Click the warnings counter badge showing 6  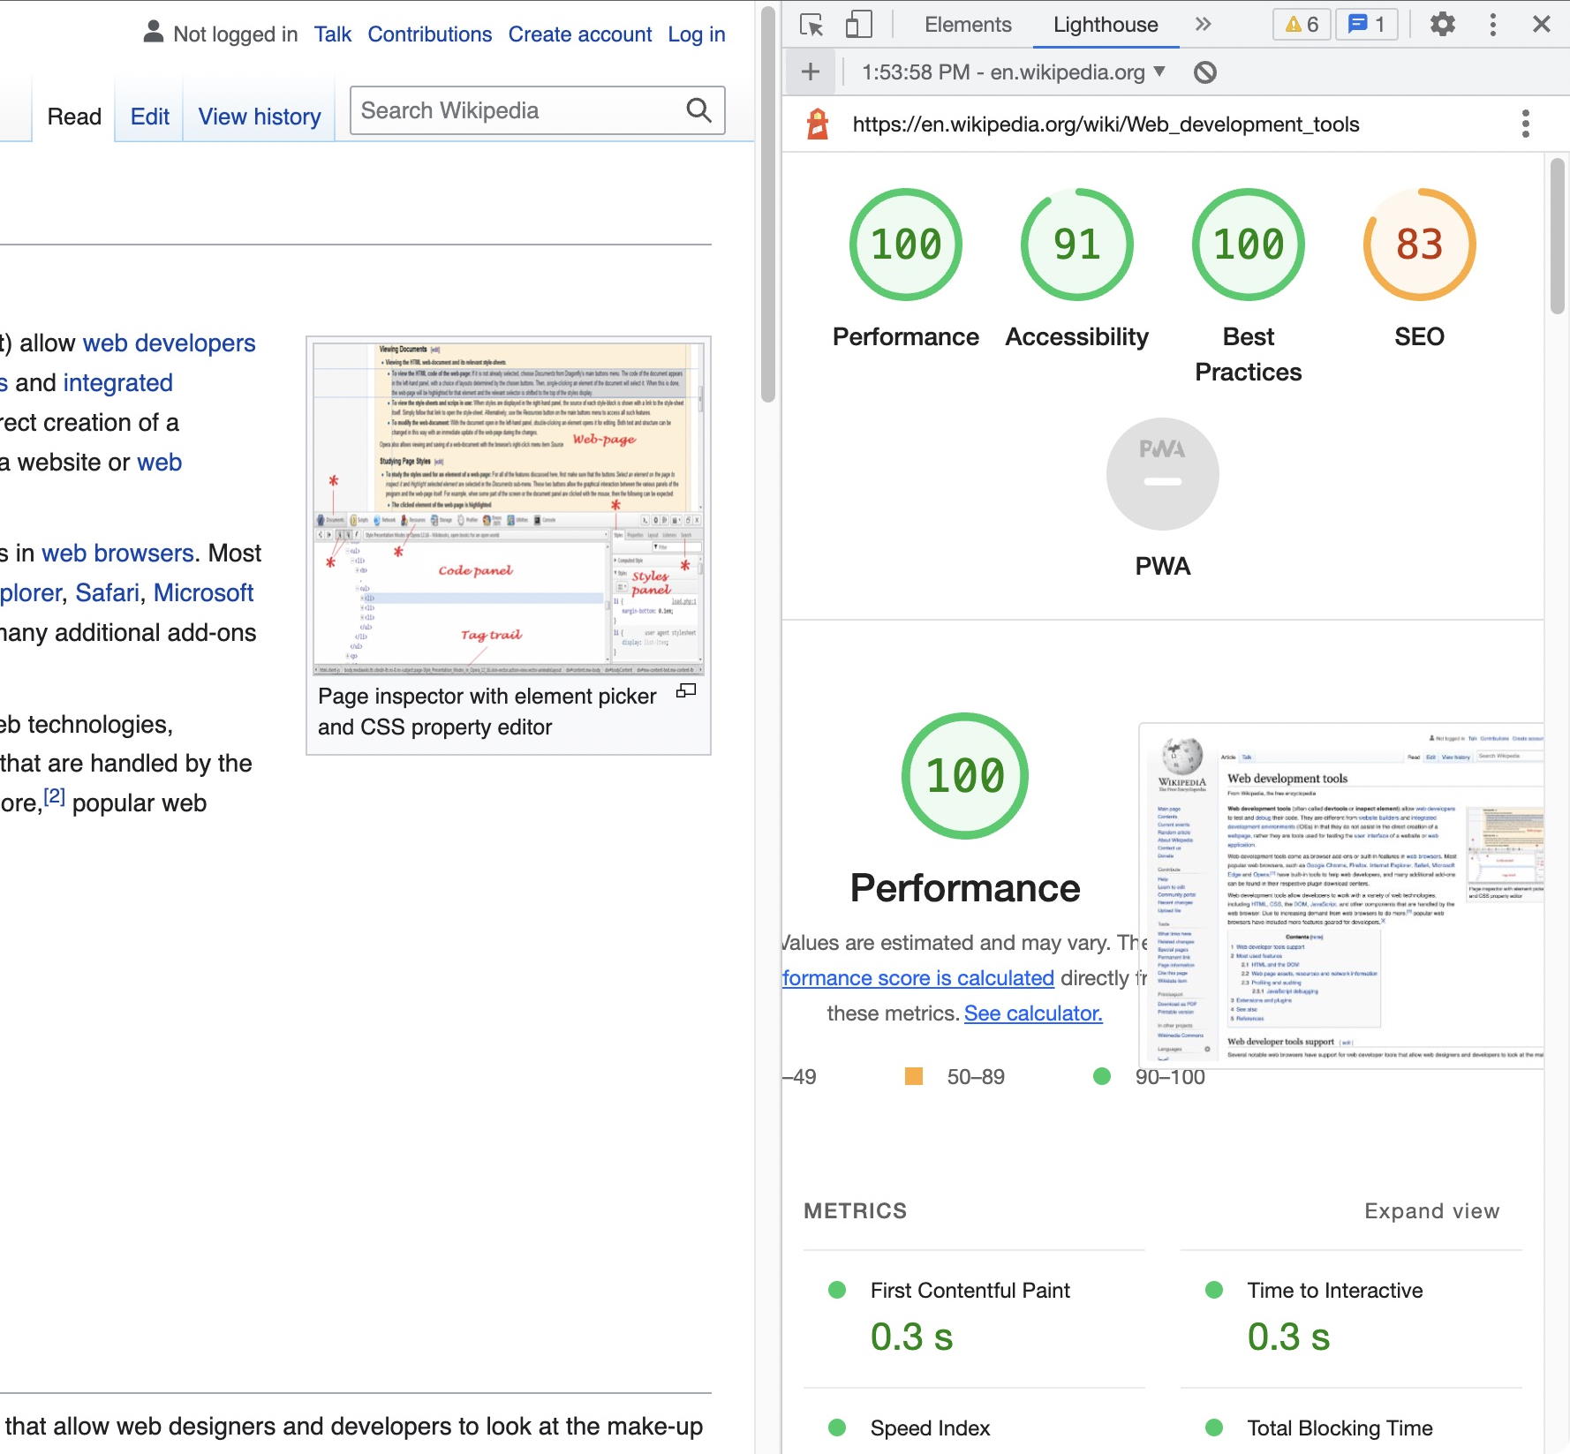[1302, 25]
